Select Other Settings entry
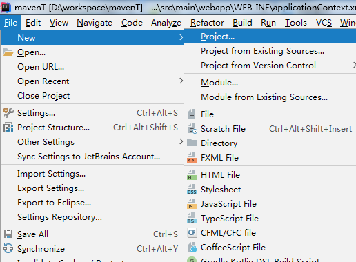 pos(92,142)
